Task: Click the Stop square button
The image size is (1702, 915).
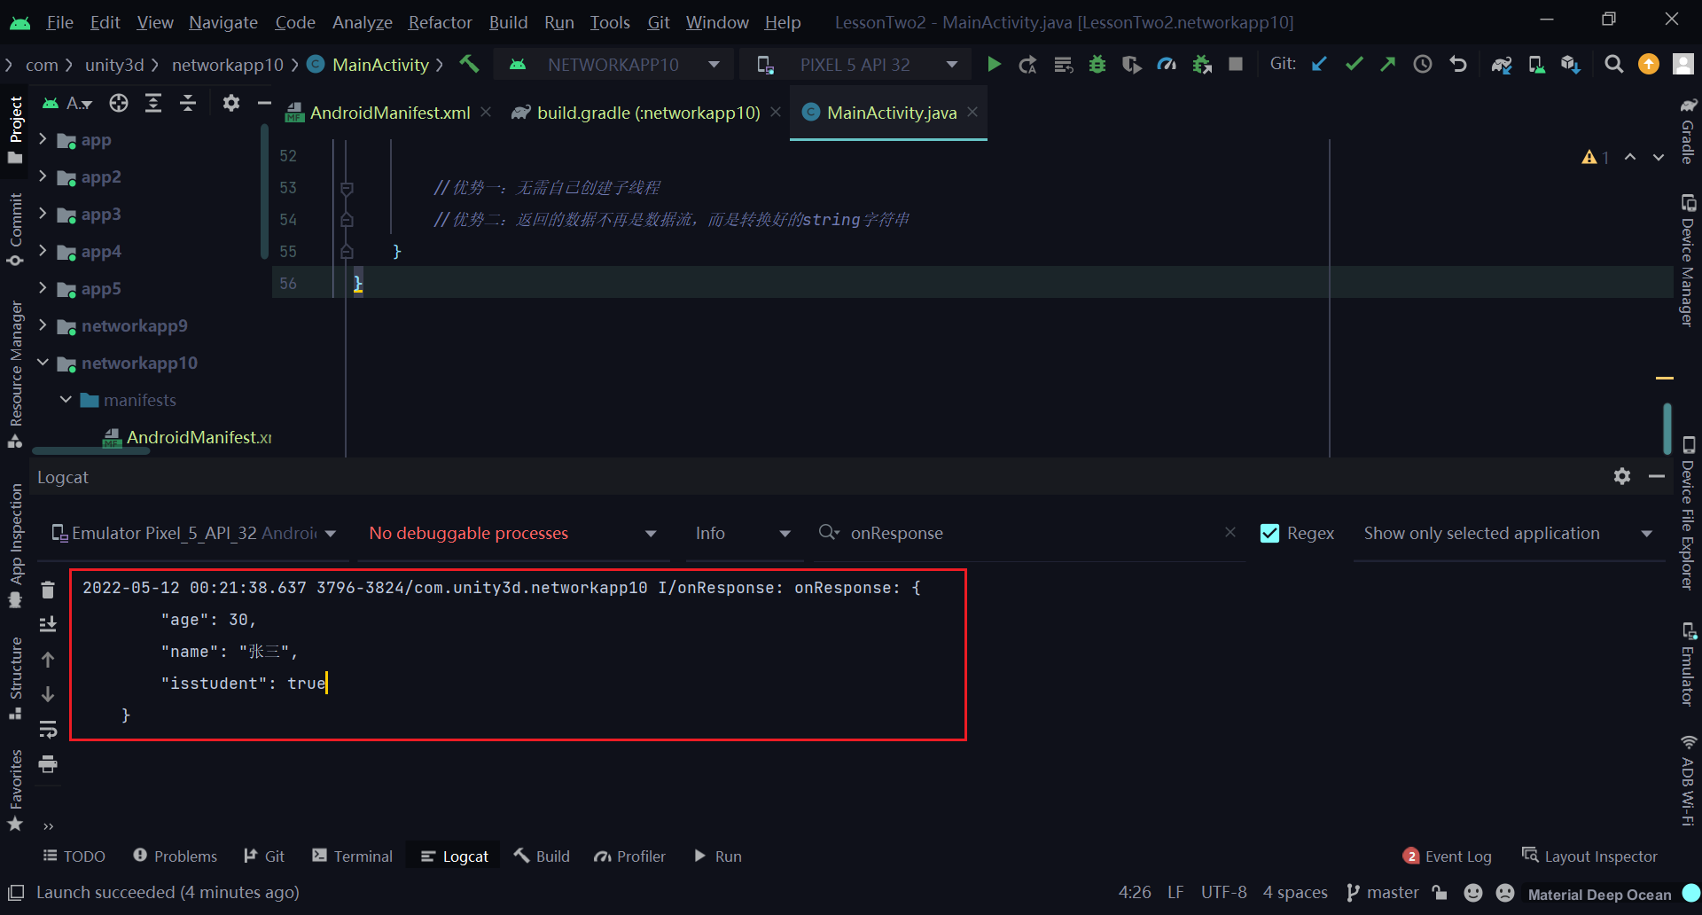Action: tap(1236, 64)
